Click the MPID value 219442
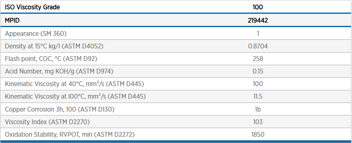Image resolution: width=352 pixels, height=143 pixels. 258,21
